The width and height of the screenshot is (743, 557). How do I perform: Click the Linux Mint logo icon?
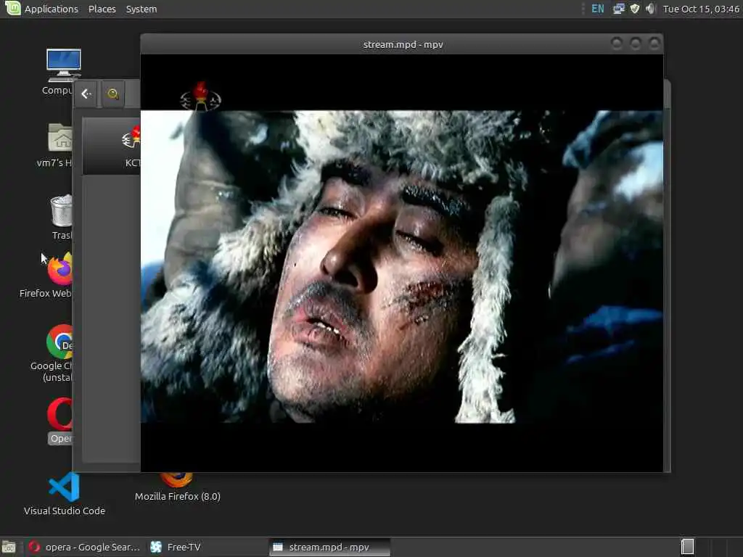(x=13, y=8)
